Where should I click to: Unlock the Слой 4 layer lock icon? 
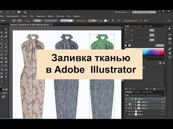click(129, 114)
